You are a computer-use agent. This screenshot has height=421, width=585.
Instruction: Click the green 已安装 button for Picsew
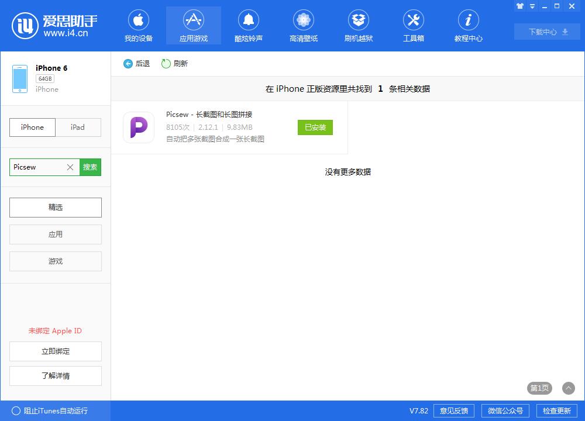[x=315, y=127]
